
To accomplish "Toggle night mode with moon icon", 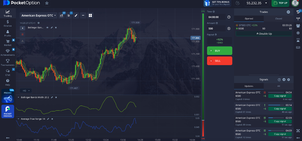I will pyautogui.click(x=238, y=3).
